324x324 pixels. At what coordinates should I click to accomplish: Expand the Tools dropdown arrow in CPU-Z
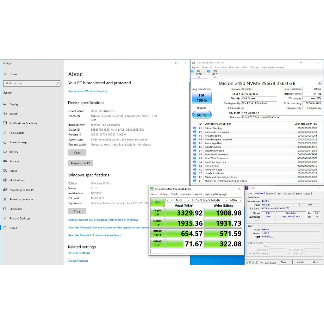click(291, 262)
